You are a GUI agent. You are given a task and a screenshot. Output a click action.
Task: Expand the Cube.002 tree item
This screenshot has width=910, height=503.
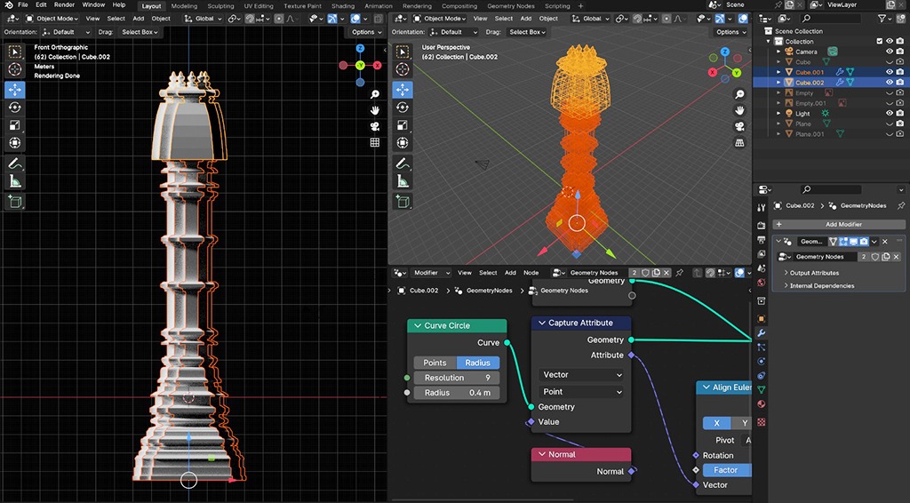tap(778, 83)
